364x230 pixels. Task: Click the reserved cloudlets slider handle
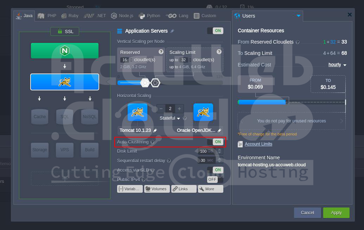click(145, 83)
